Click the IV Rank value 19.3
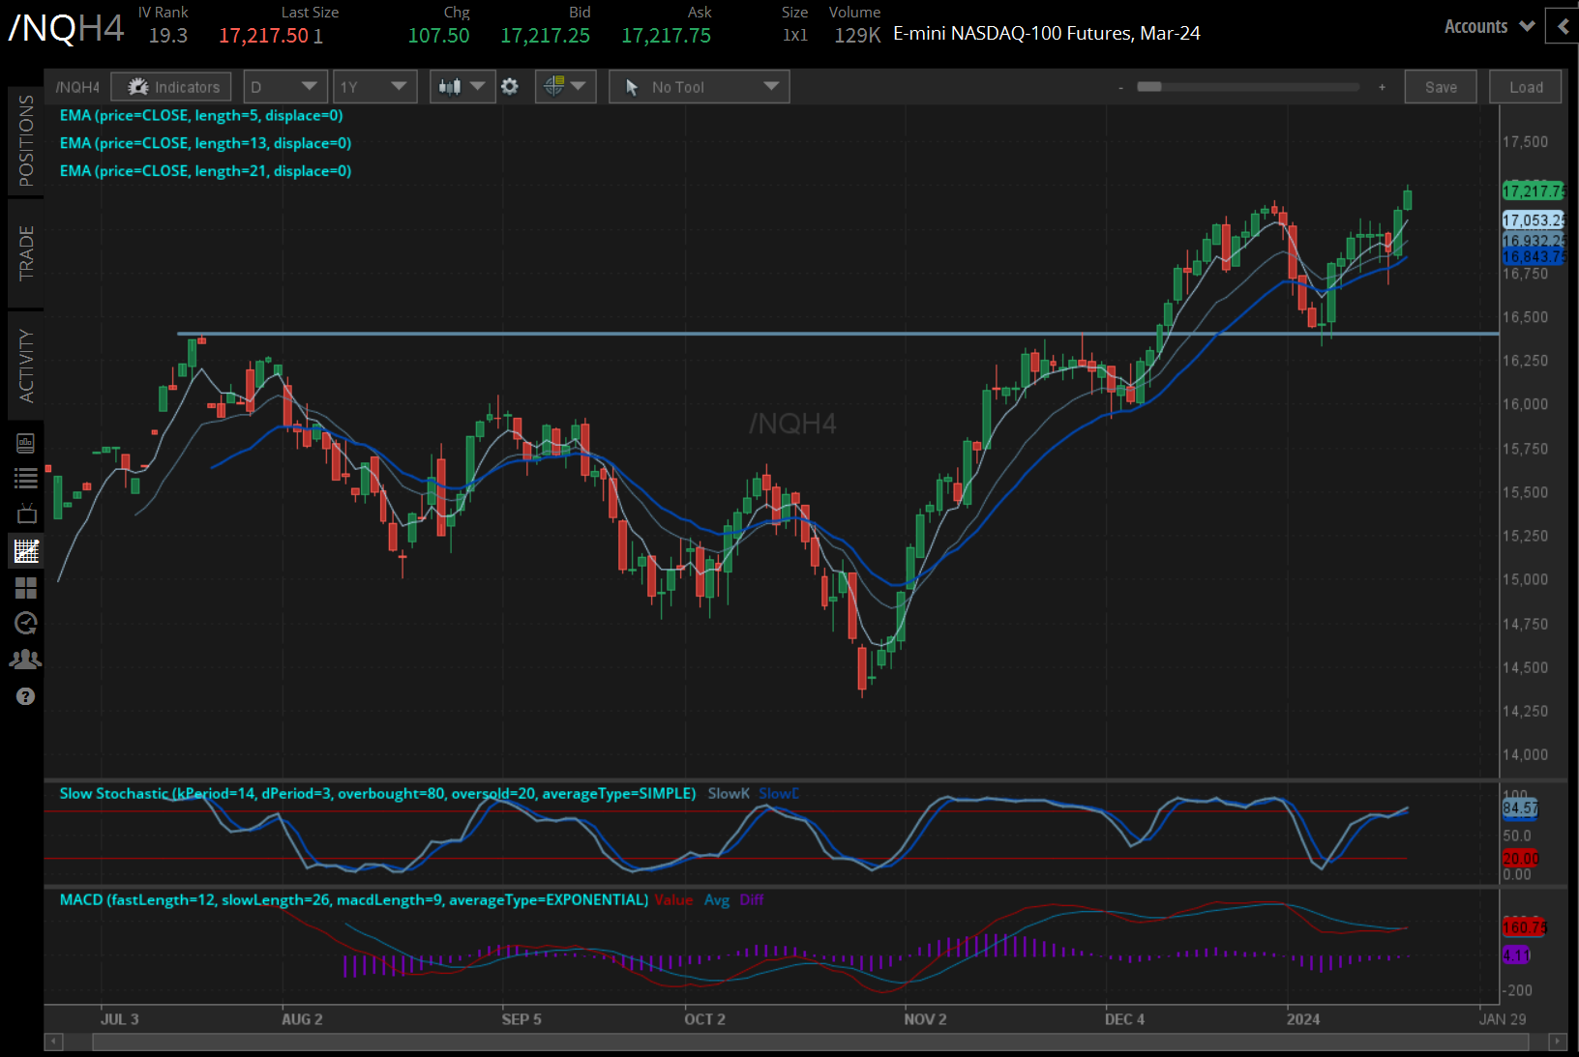Screen dimensions: 1579x1057 tap(168, 36)
